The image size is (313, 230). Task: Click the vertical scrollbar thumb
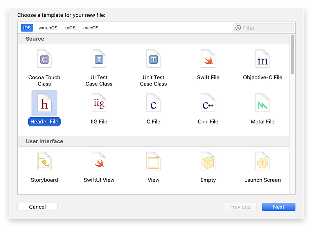tap(292, 54)
